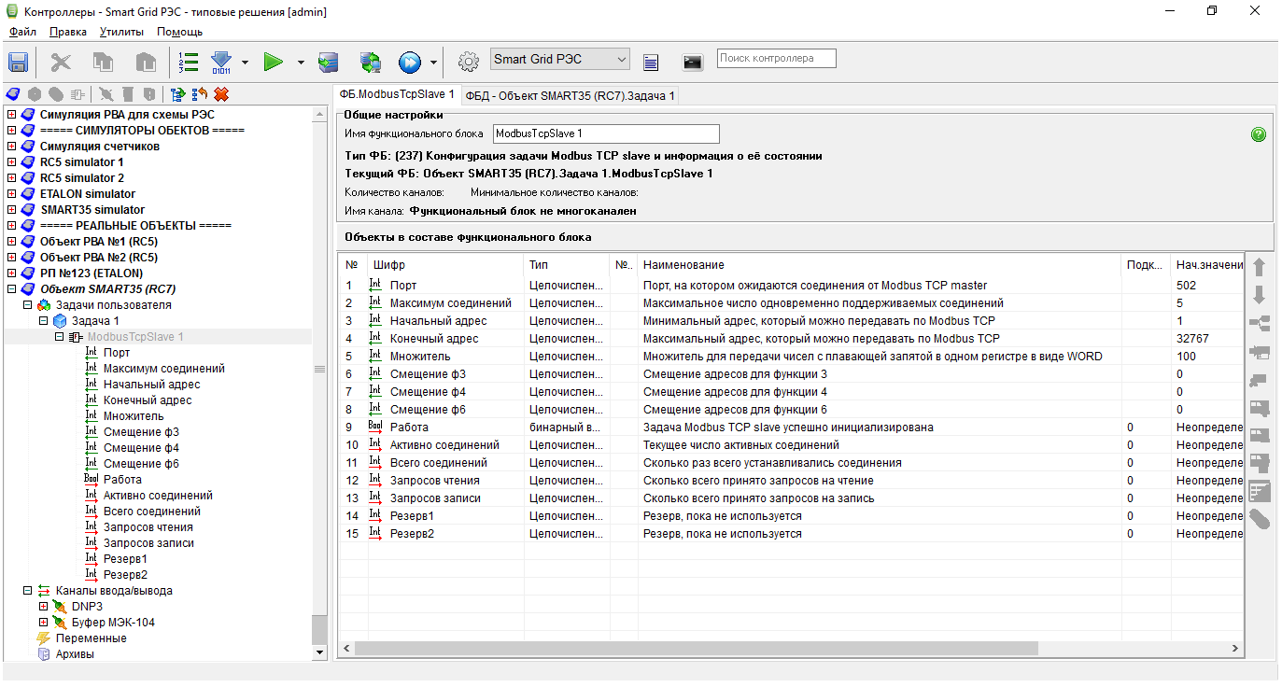Click the black terminal console icon
Screen dimensions: 1282x687
[x=692, y=62]
